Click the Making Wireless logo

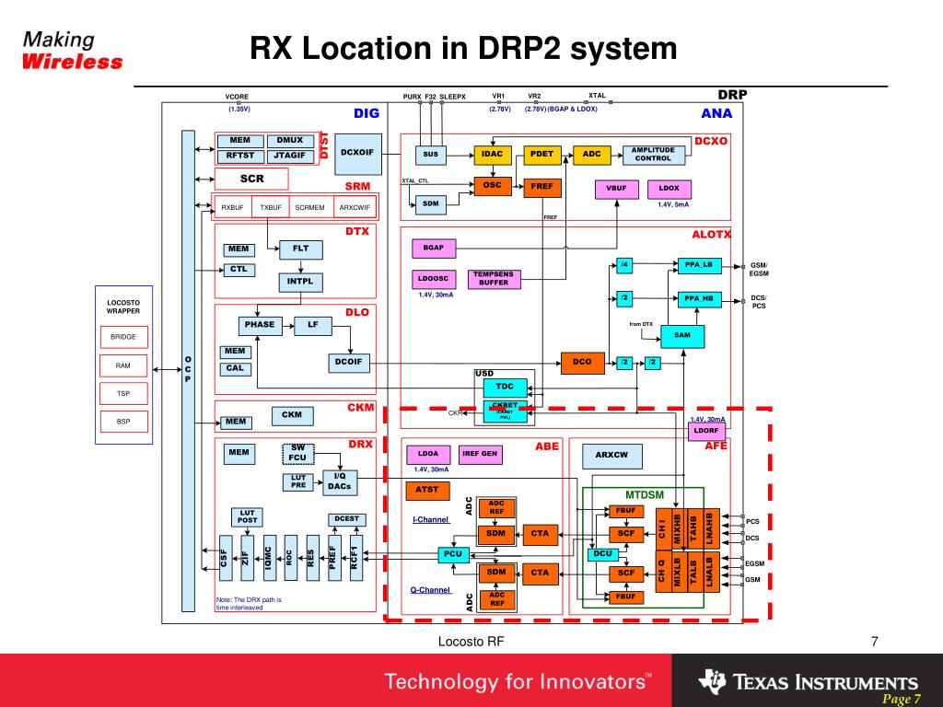pyautogui.click(x=72, y=51)
